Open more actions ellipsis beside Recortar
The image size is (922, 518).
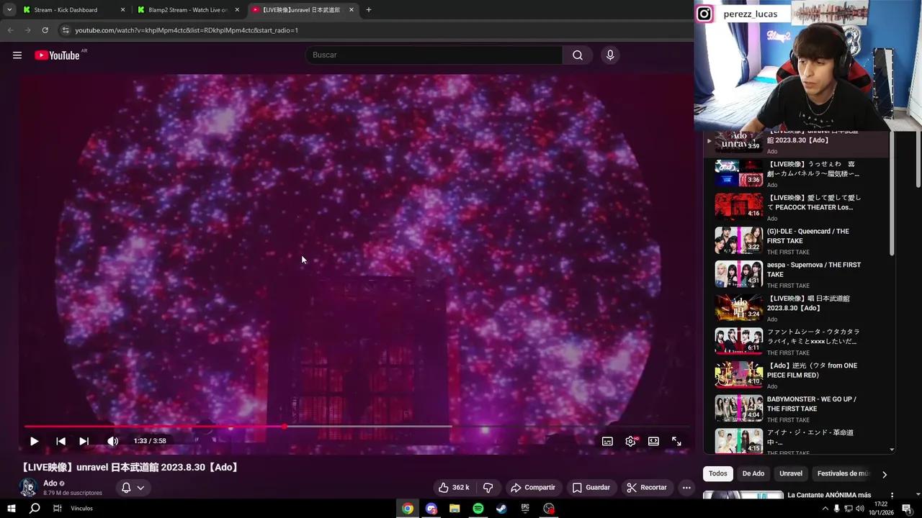[x=686, y=488]
